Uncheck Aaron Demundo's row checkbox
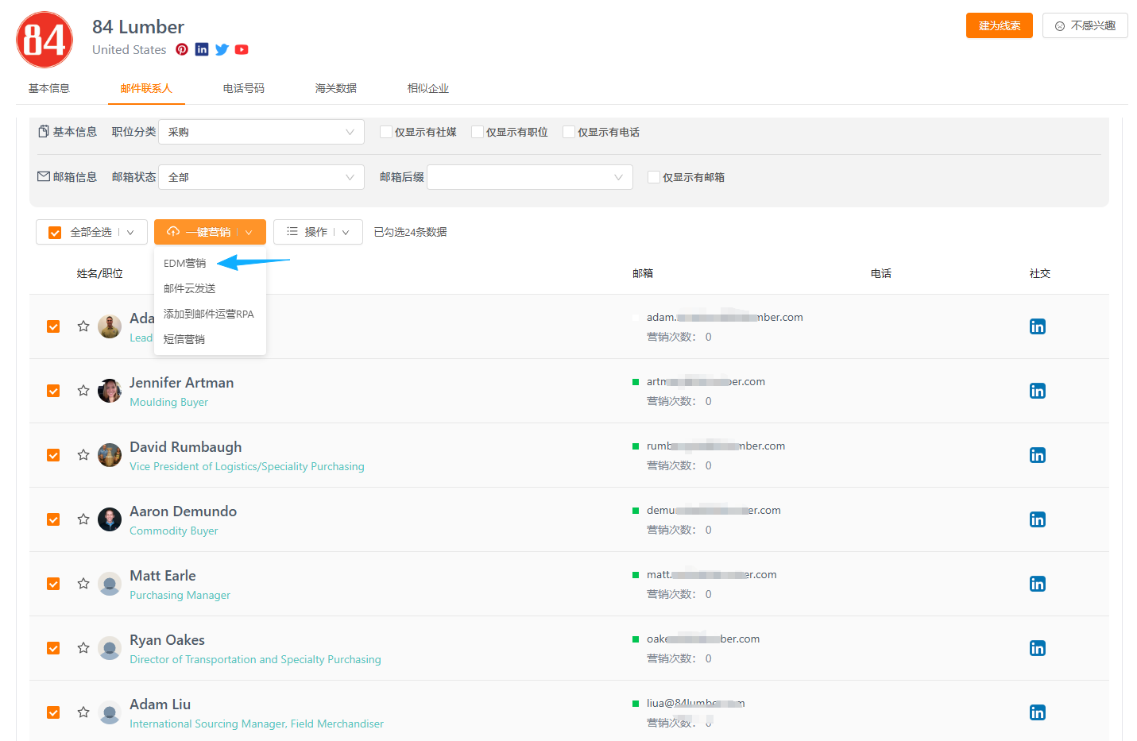Viewport: 1137px width, 741px height. click(x=53, y=519)
